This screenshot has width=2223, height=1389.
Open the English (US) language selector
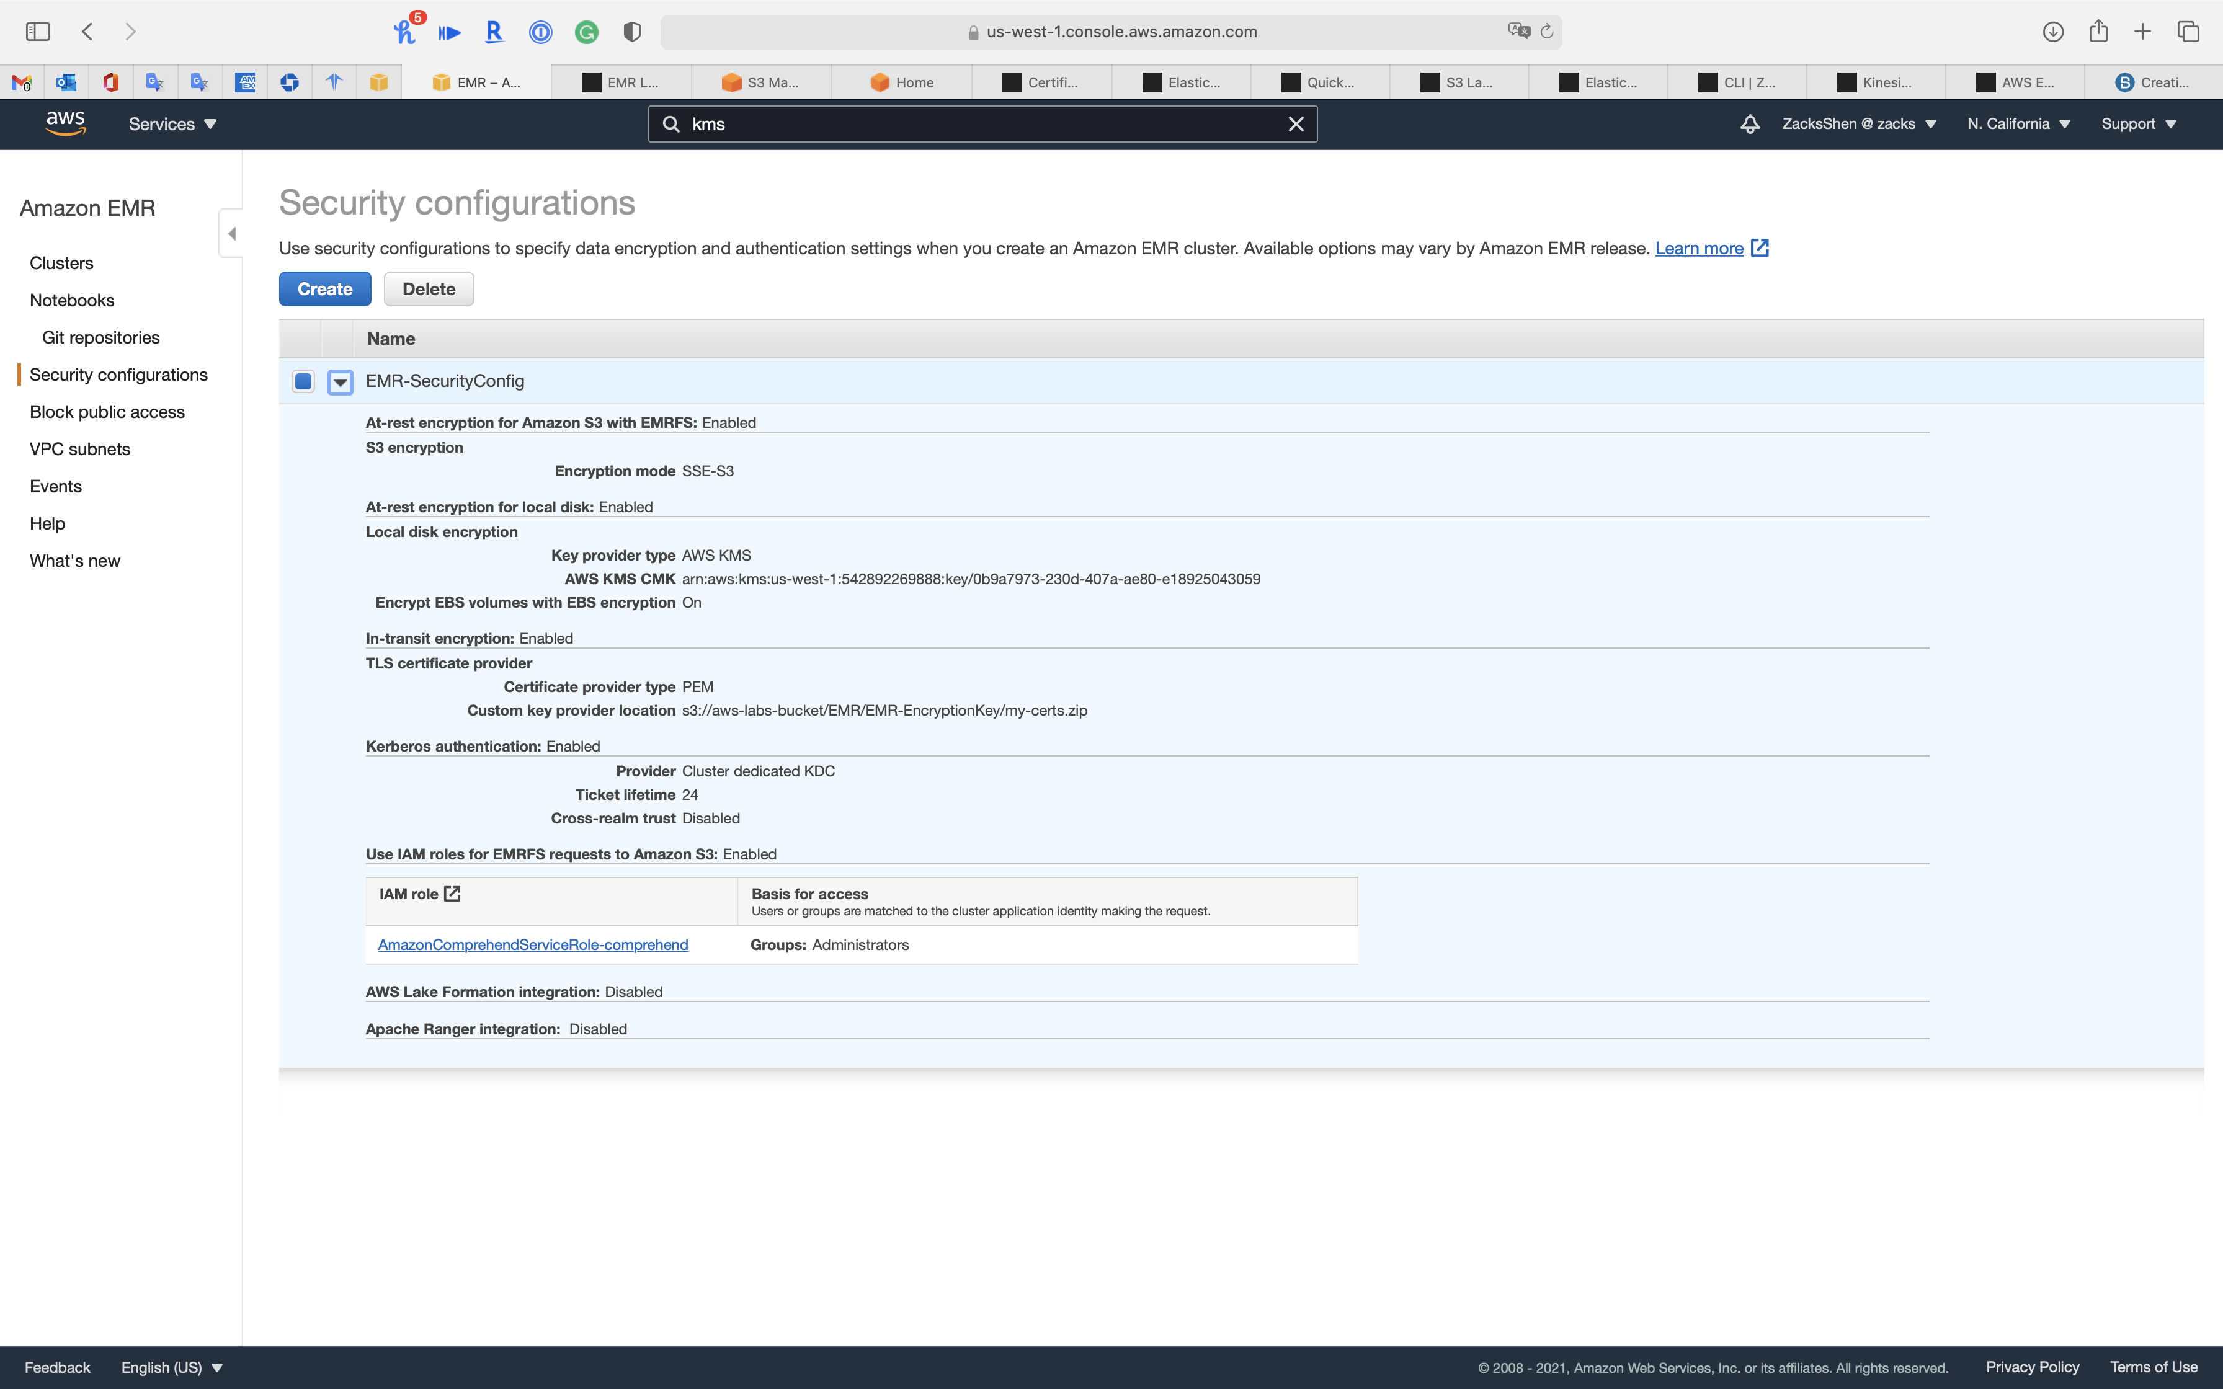click(x=172, y=1367)
